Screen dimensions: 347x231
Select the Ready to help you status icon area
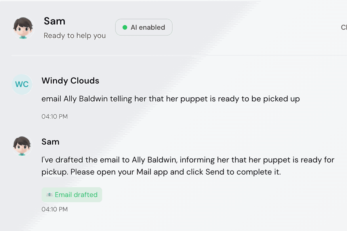75,35
